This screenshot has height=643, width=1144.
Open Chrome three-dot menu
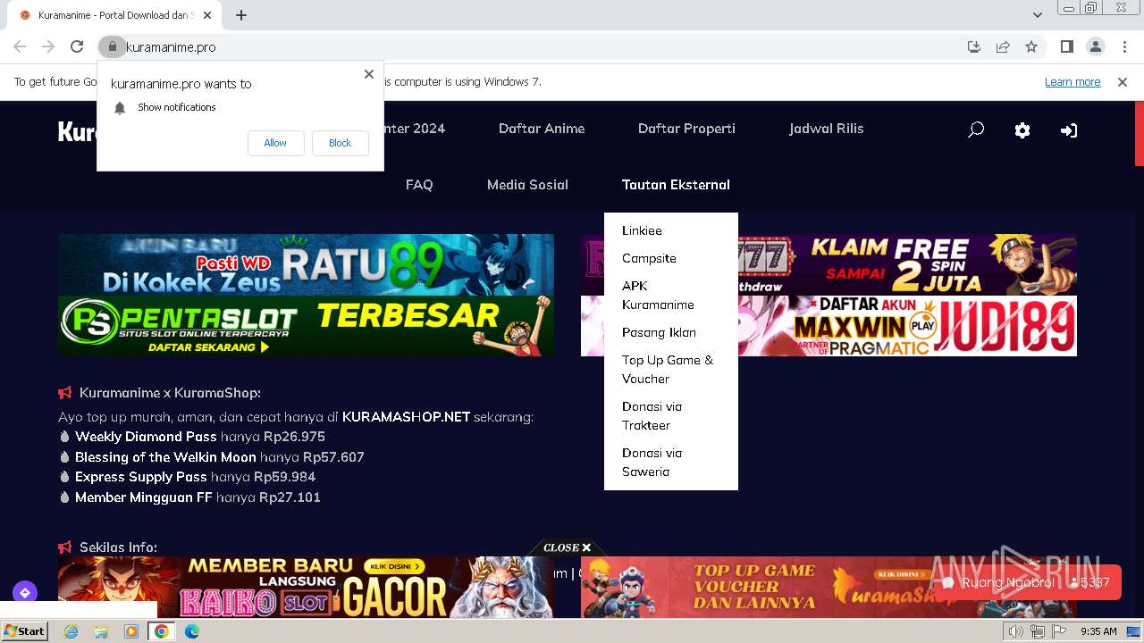pos(1124,46)
